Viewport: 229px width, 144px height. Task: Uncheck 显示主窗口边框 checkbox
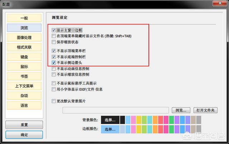[x=54, y=30]
